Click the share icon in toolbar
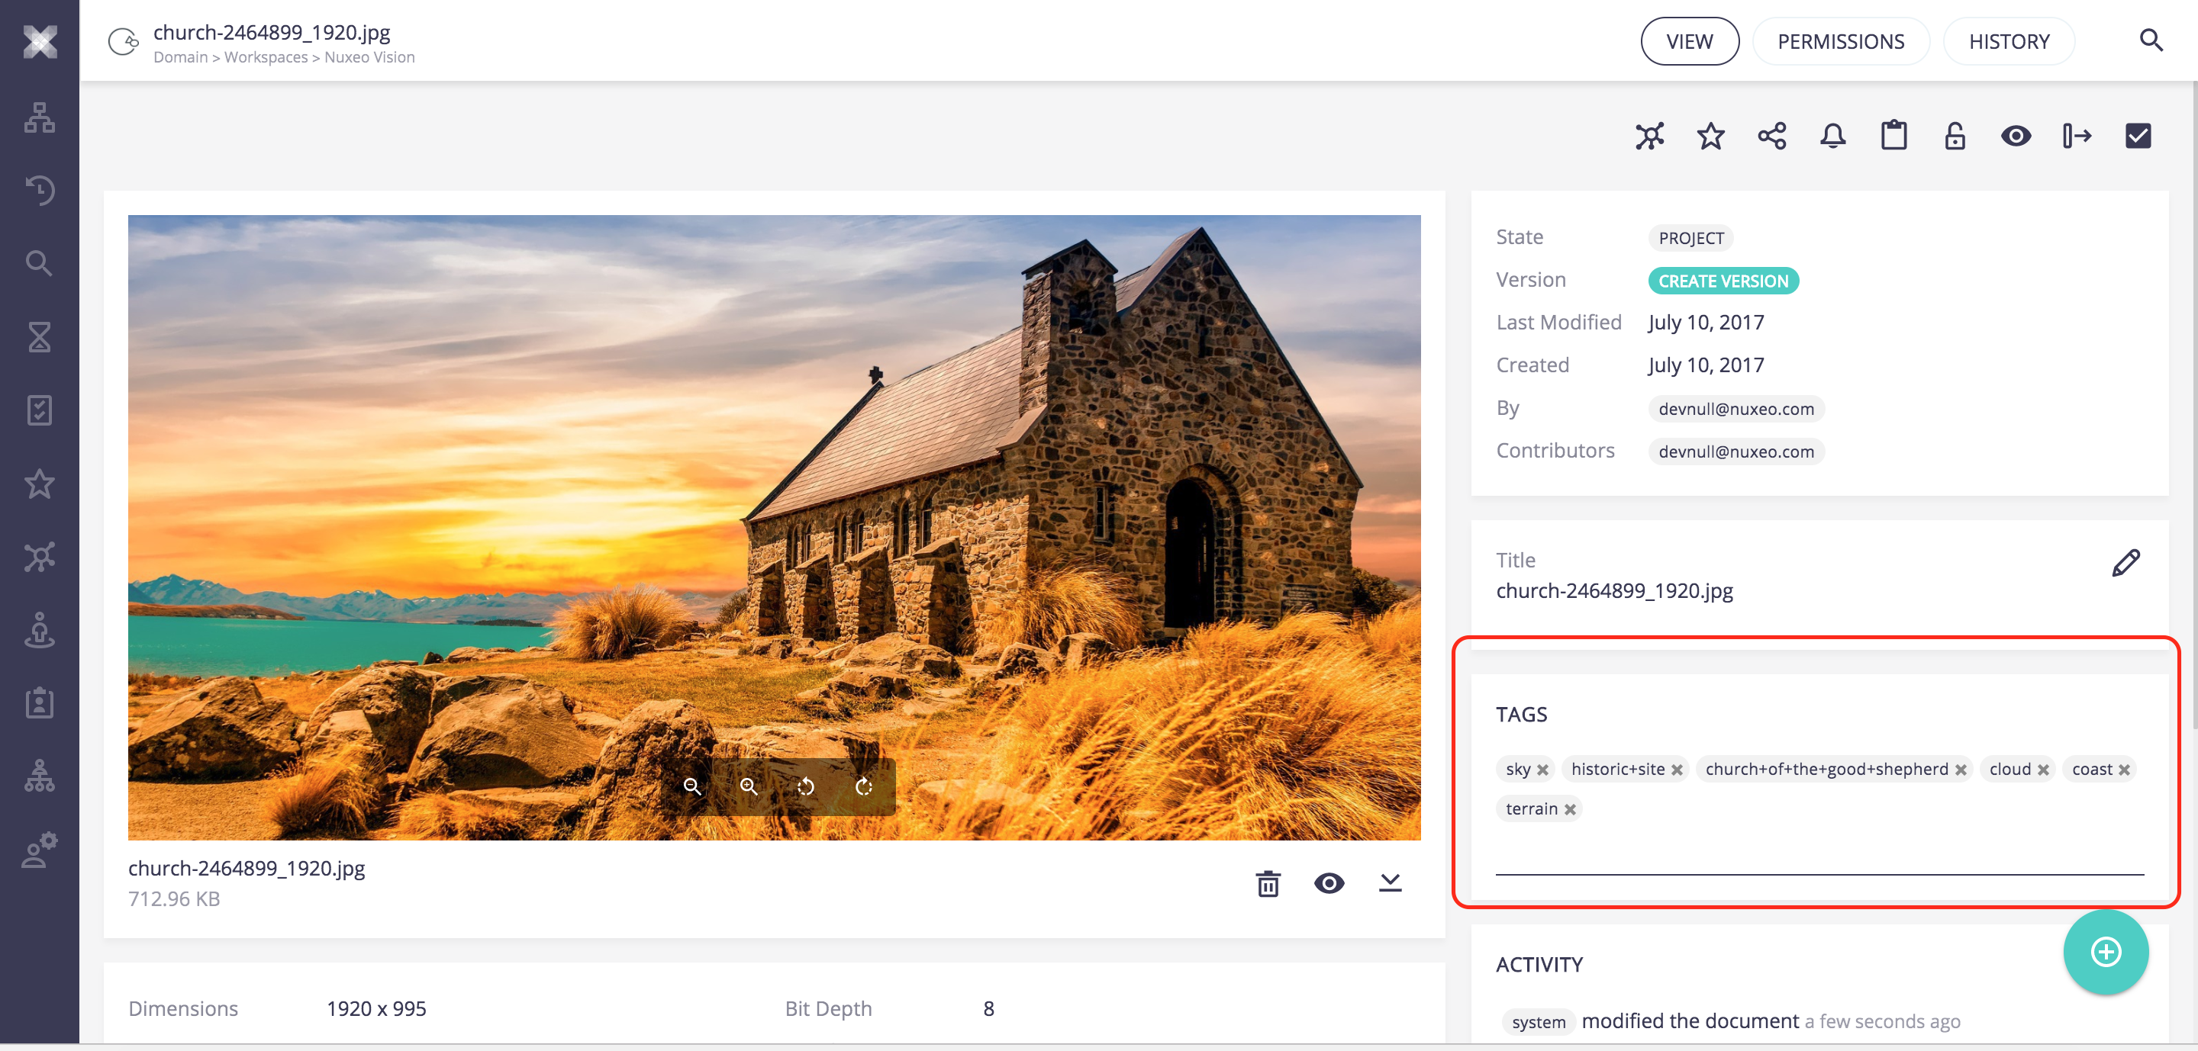Image resolution: width=2198 pixels, height=1051 pixels. (1771, 137)
